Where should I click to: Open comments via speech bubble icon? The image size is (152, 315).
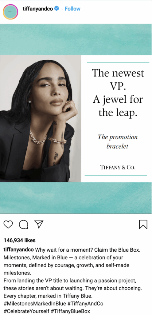(23, 224)
